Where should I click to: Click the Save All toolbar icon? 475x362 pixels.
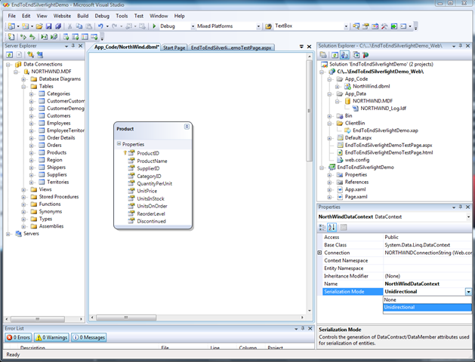58,26
